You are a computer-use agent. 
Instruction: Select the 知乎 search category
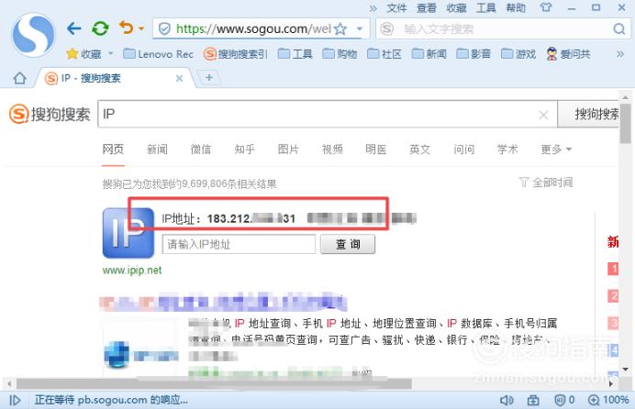click(x=244, y=149)
